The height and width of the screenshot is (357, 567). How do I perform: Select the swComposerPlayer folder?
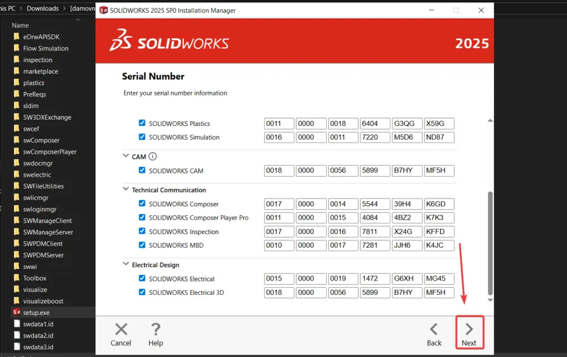[49, 152]
